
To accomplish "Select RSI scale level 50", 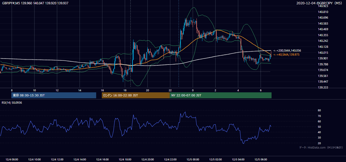I will 319,127.
